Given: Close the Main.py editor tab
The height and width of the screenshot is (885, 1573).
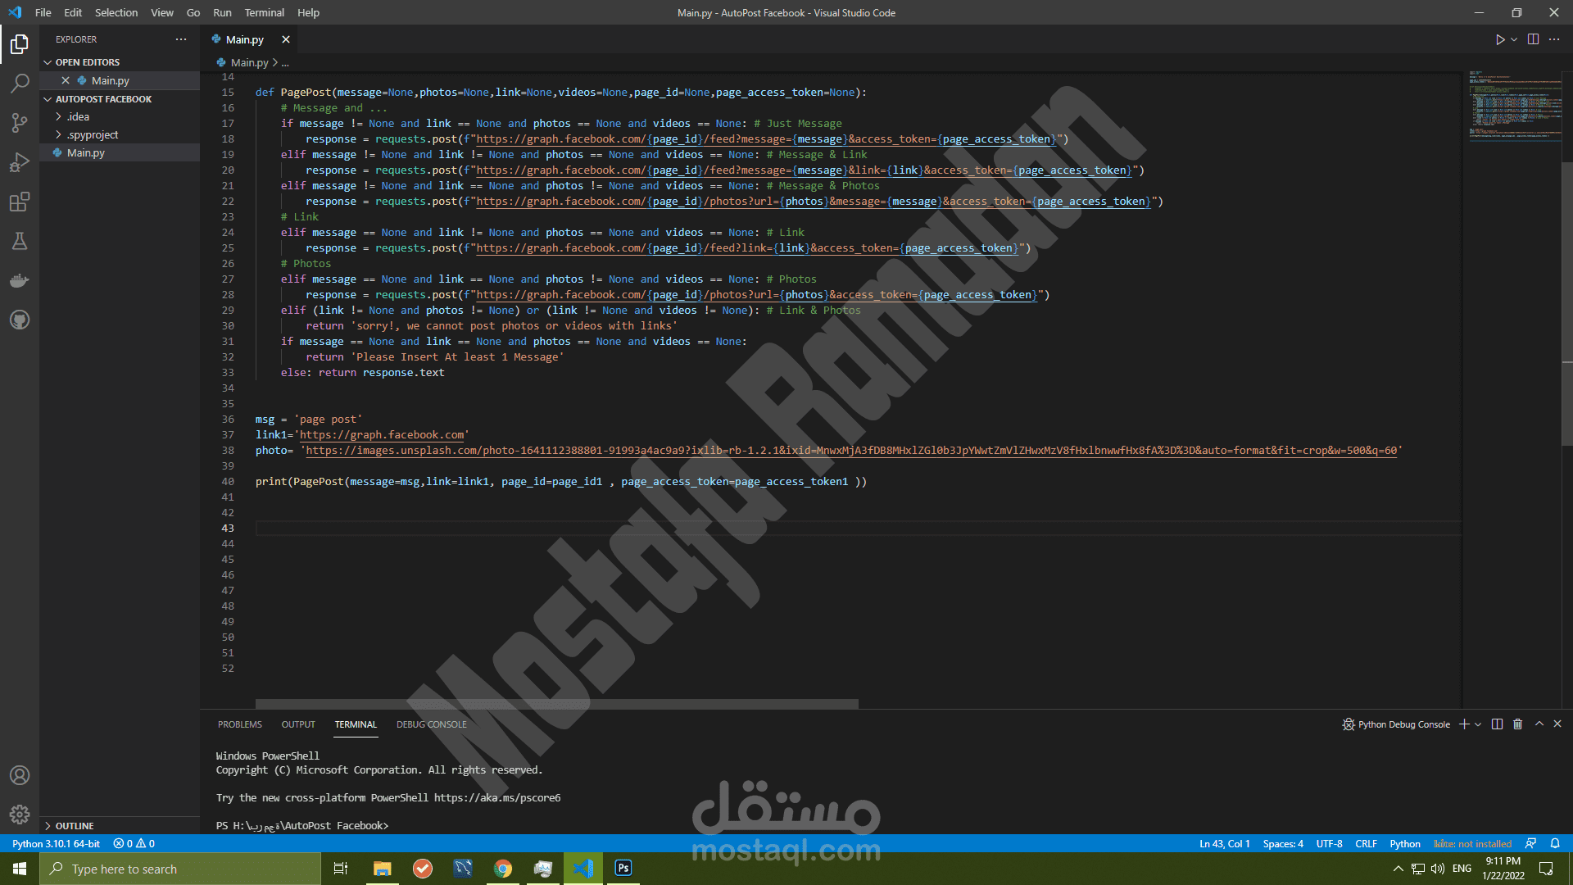Looking at the screenshot, I should click(286, 39).
